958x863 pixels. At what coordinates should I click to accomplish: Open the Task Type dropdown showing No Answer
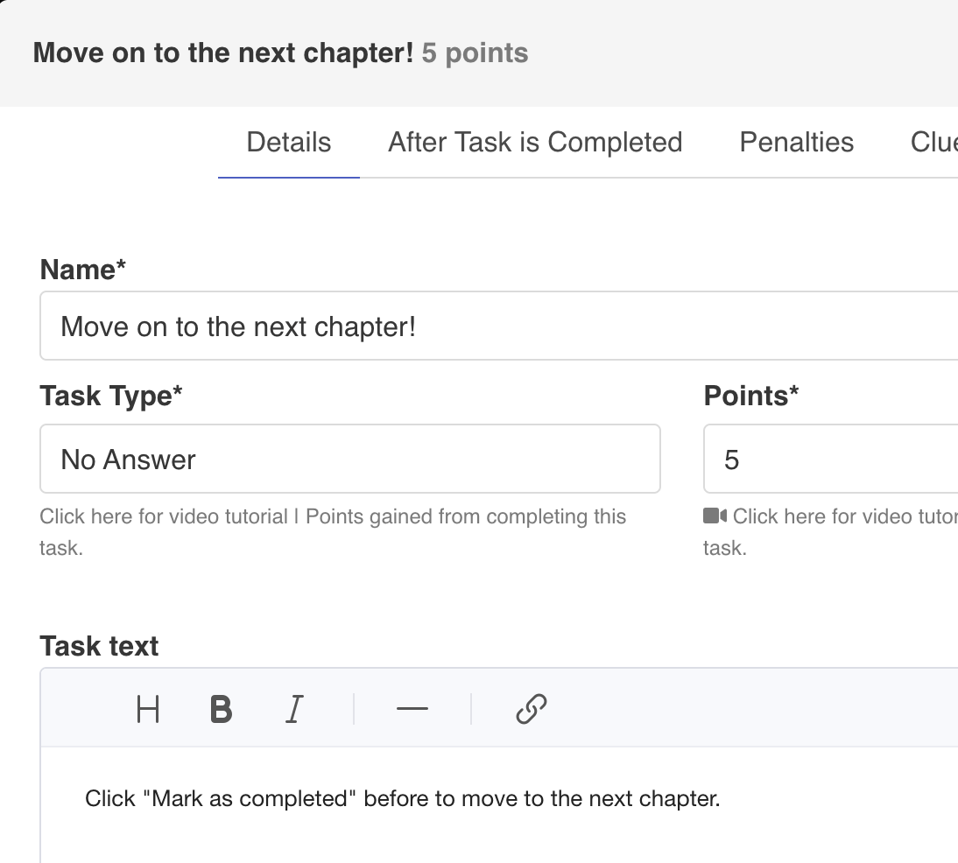point(350,459)
